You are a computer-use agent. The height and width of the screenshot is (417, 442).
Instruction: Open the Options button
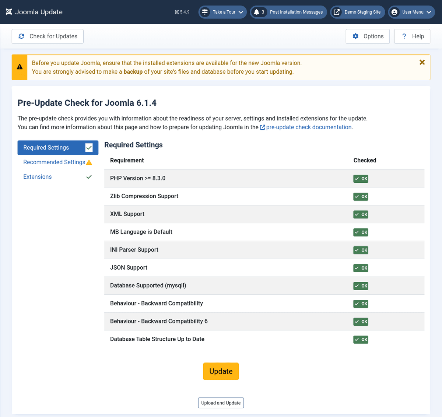tap(368, 36)
